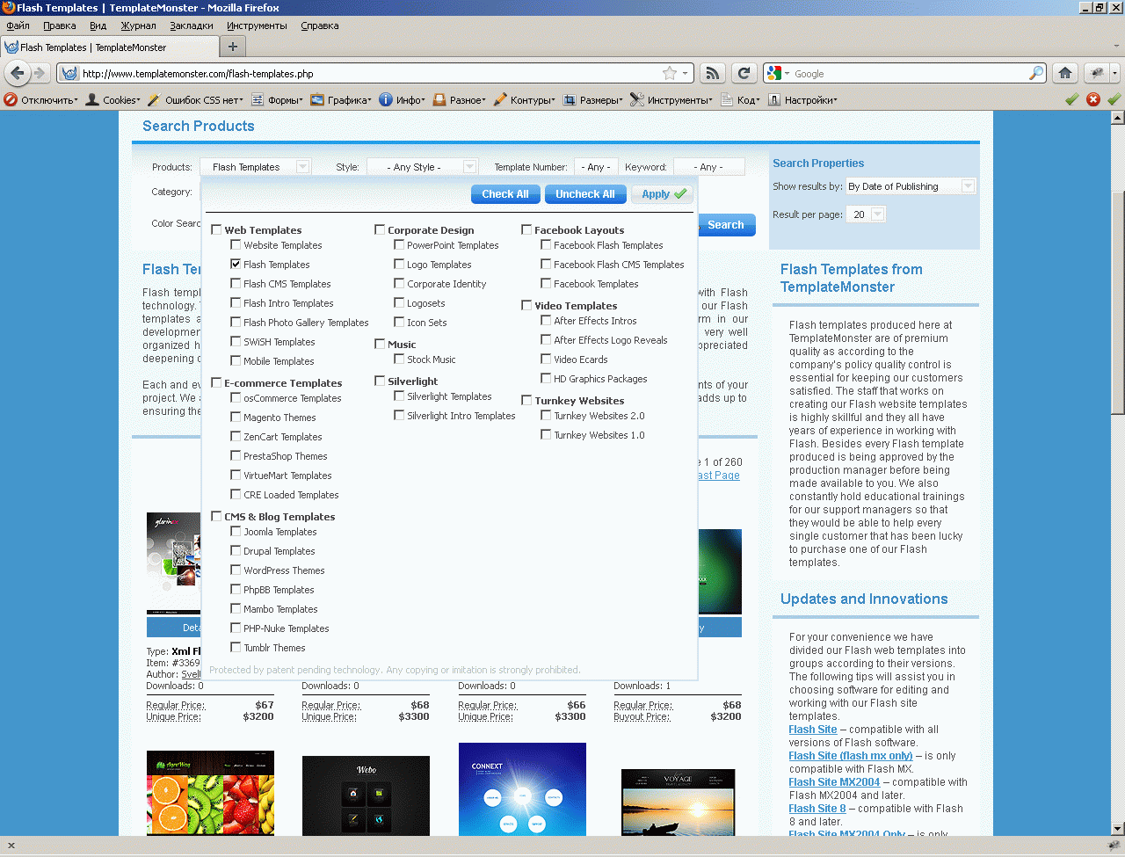This screenshot has width=1125, height=857.
Task: Open the Connext blue template thumbnail
Action: 522,789
